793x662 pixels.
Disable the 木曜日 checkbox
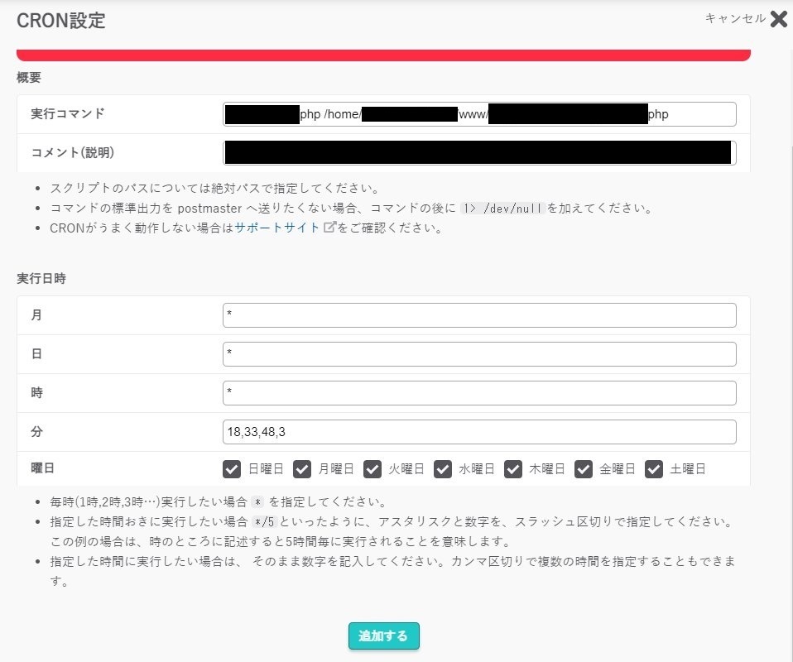point(513,469)
